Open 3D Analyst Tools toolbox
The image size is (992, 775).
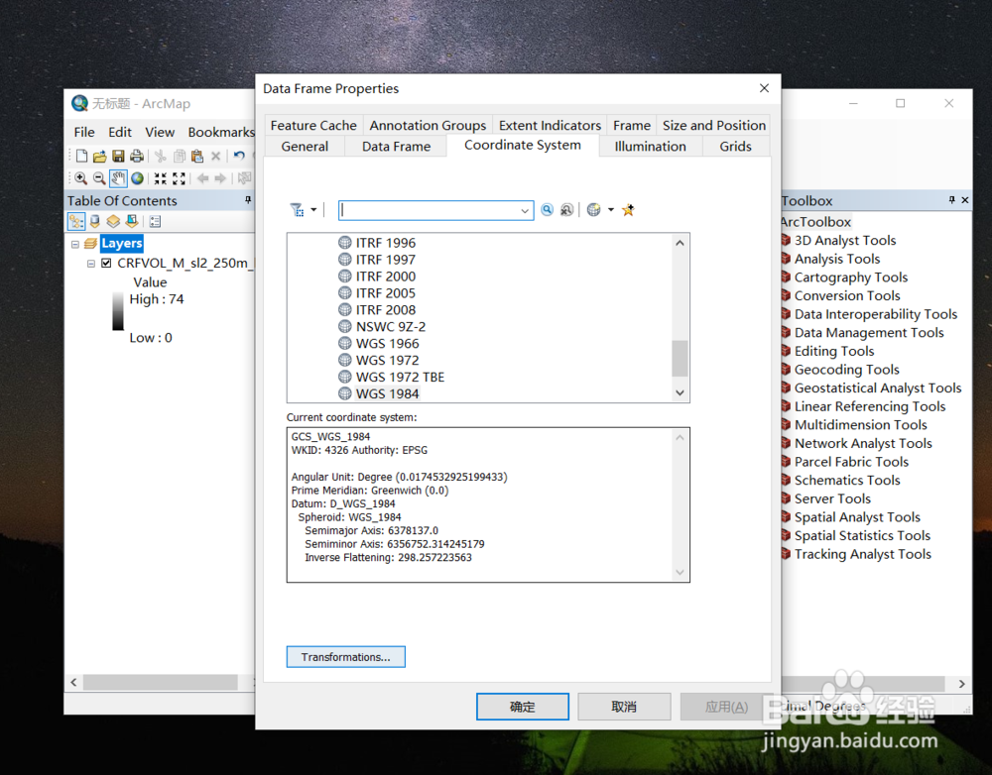click(844, 240)
